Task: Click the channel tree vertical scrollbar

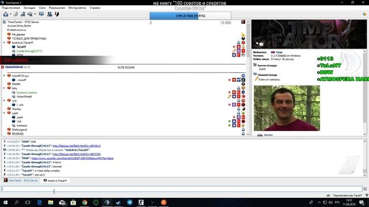Action: click(248, 78)
